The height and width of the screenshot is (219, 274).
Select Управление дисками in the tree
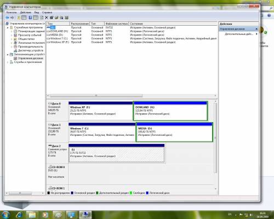(x=28, y=58)
